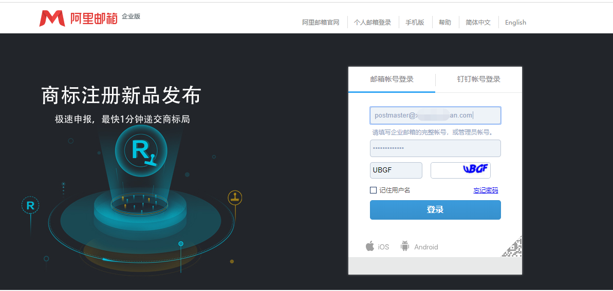Click the blue 登录 button
Screen dimensions: 613x291
tap(435, 210)
